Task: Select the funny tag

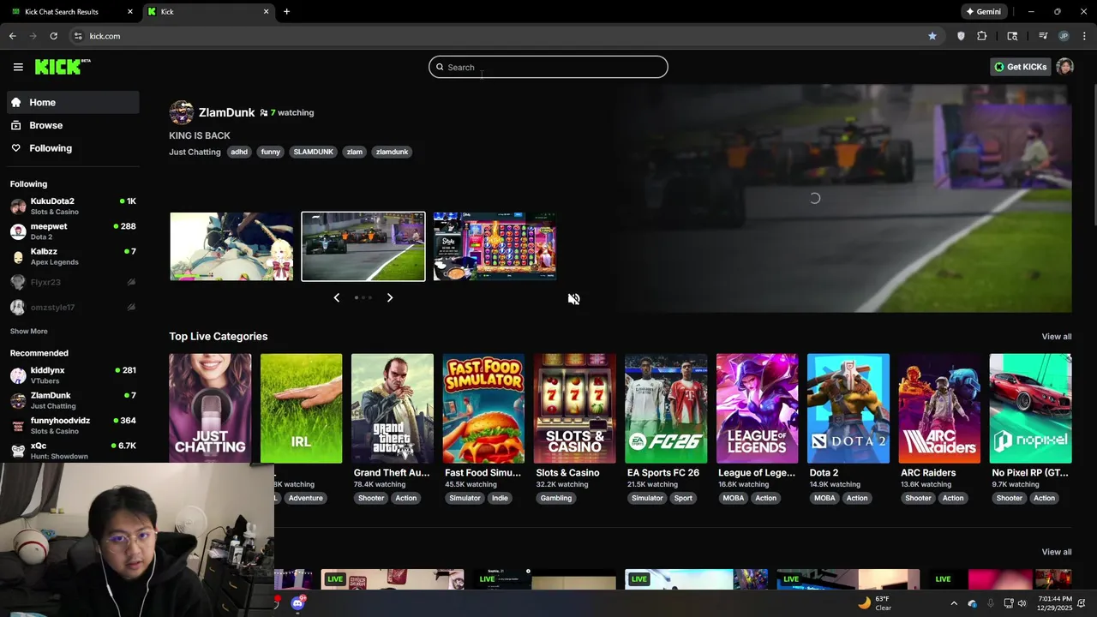Action: (x=271, y=152)
